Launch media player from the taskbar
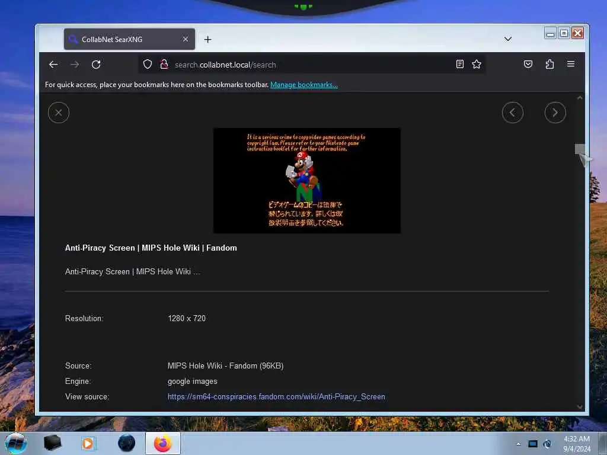 [88, 443]
